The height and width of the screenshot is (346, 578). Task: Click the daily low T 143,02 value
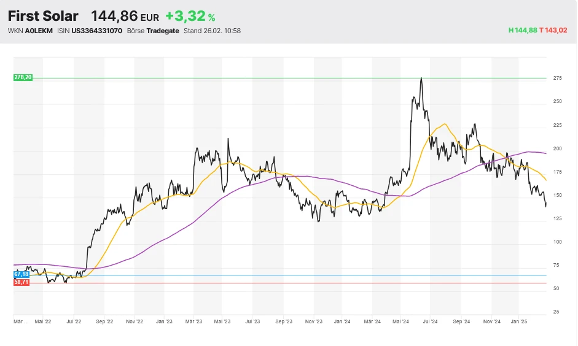pyautogui.click(x=555, y=31)
